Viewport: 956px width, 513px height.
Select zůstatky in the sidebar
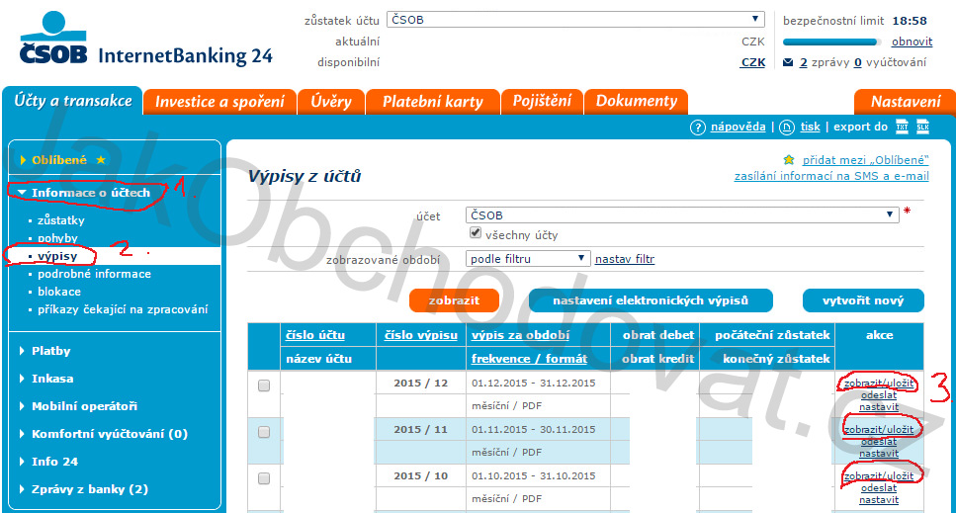click(x=61, y=220)
